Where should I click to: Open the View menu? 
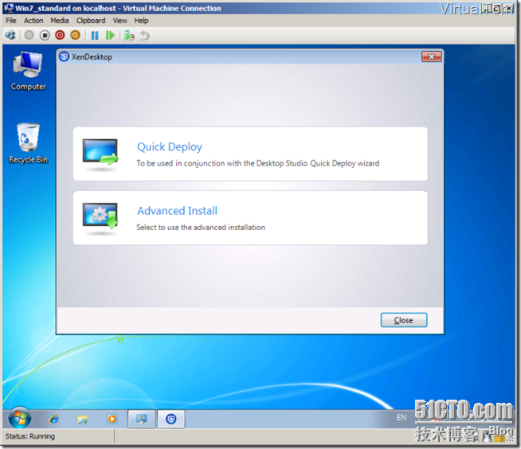click(120, 21)
